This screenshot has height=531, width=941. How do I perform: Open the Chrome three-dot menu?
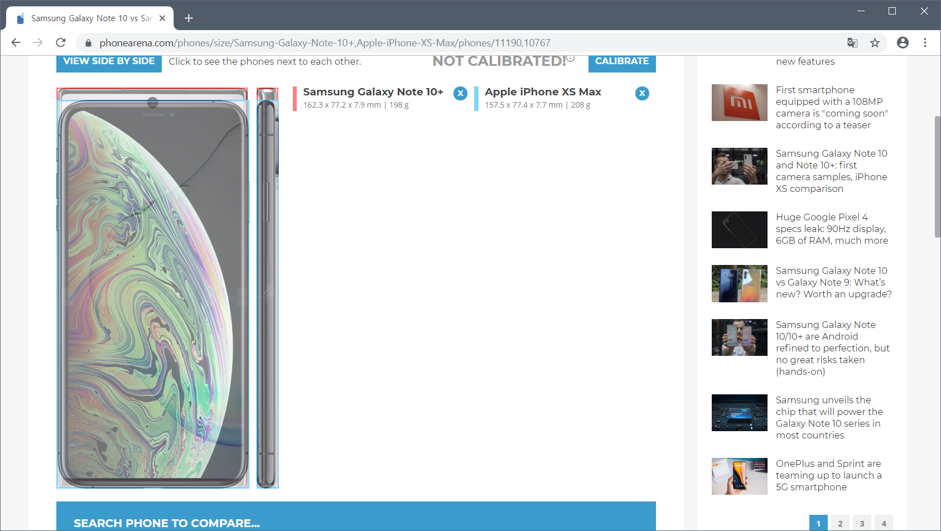coord(925,42)
